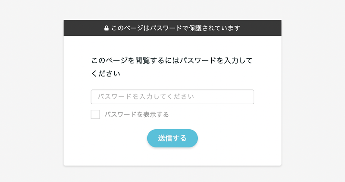
Task: Toggle the show password square box
Action: [x=95, y=115]
